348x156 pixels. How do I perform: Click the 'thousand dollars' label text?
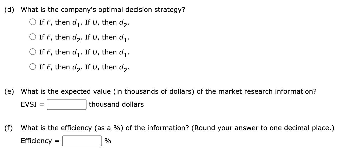click(116, 104)
